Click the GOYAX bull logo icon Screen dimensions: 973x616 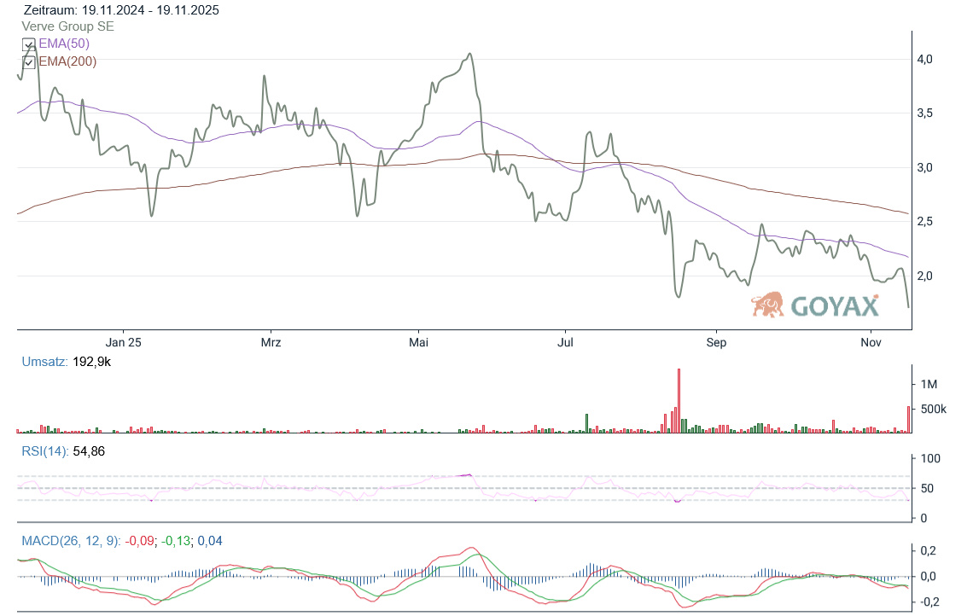(x=768, y=305)
